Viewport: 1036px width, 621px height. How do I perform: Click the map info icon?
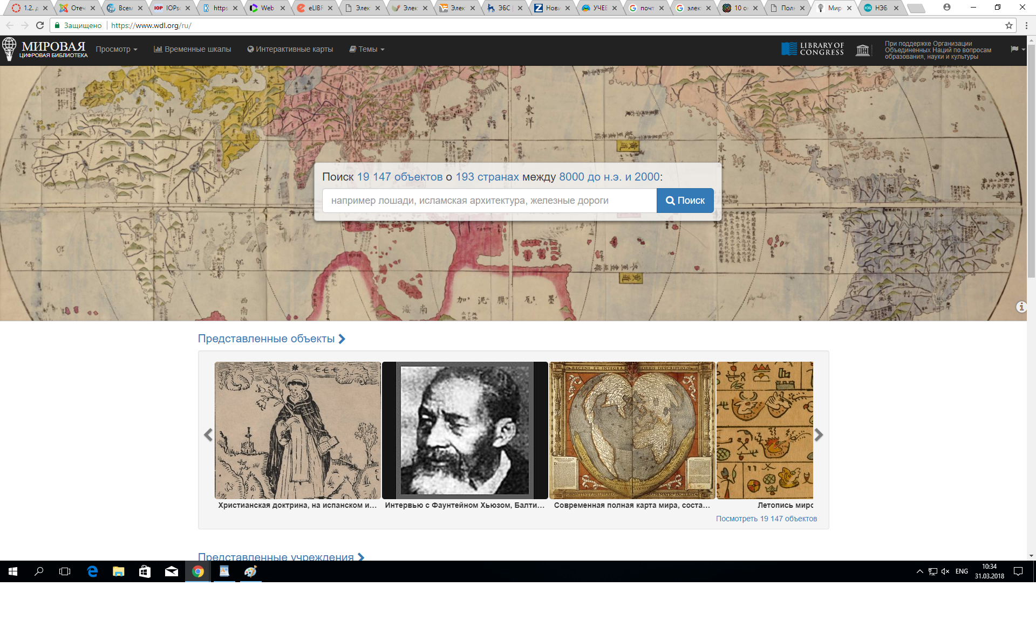pos(1021,307)
